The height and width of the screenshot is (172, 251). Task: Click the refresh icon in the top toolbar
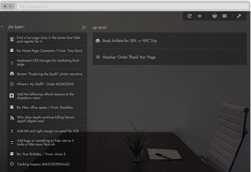click(x=190, y=16)
